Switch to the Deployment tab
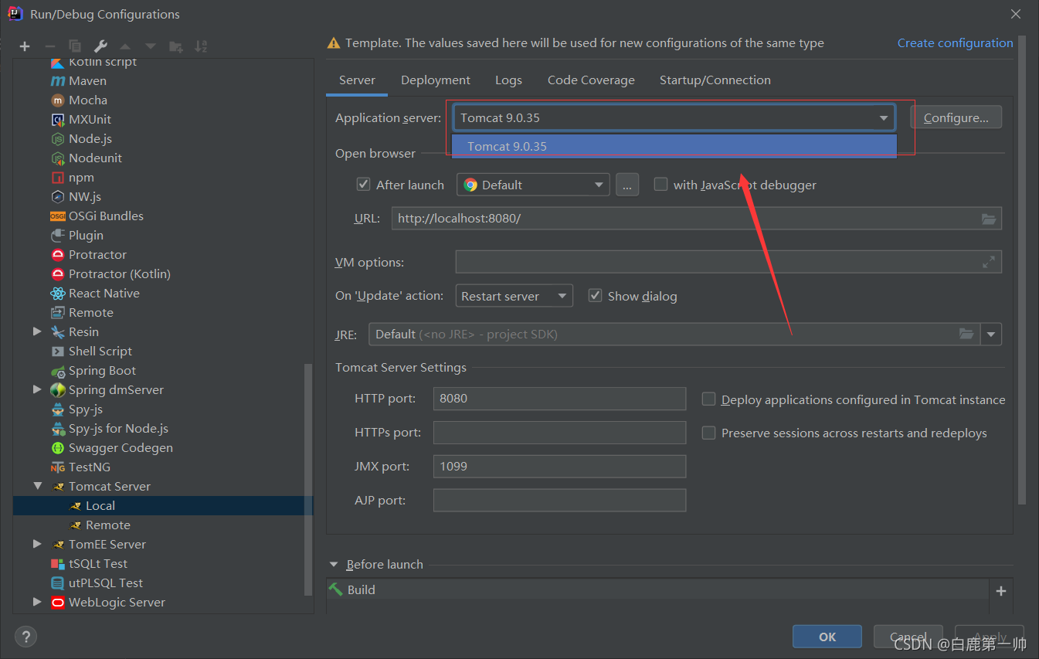Viewport: 1039px width, 659px height. click(x=436, y=80)
